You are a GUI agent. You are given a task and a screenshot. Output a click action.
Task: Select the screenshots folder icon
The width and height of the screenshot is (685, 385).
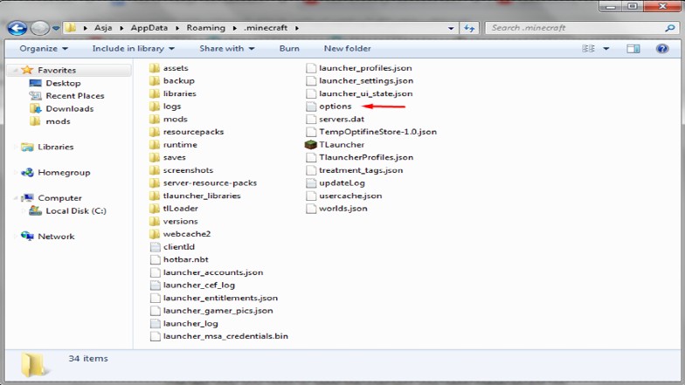(x=154, y=170)
